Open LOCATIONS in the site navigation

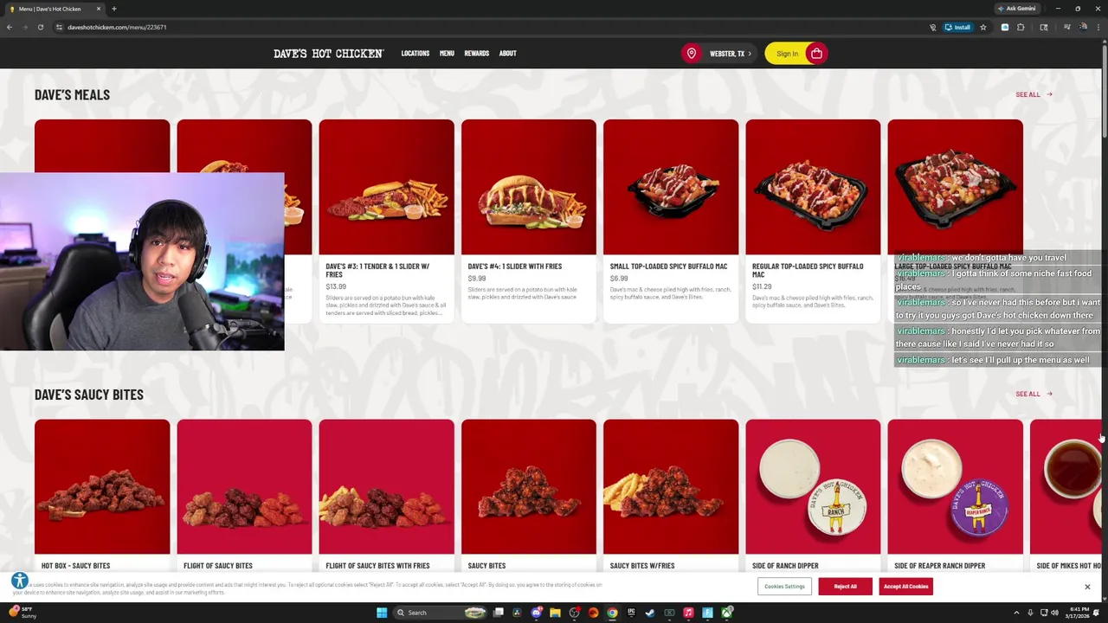tap(415, 54)
